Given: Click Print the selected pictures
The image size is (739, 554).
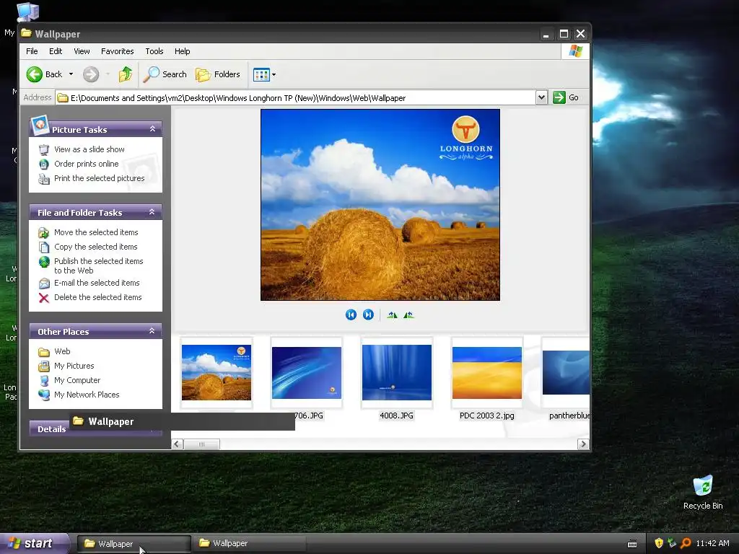Looking at the screenshot, I should coord(99,179).
